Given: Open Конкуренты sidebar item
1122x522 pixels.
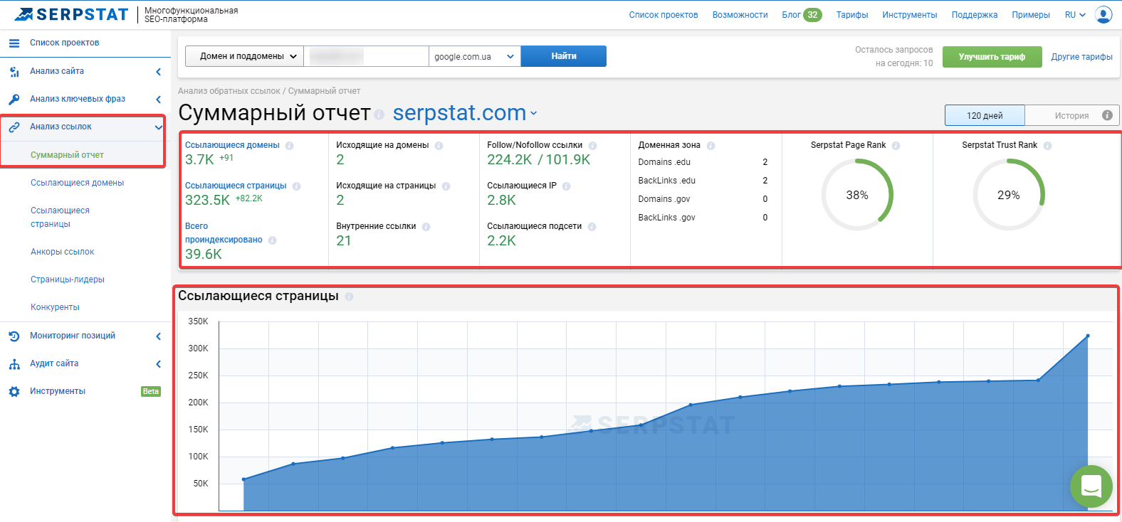Looking at the screenshot, I should pos(55,307).
